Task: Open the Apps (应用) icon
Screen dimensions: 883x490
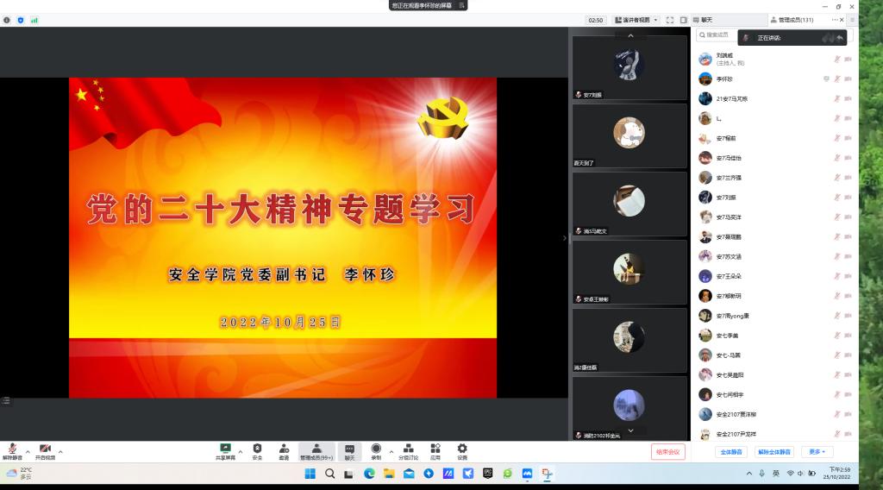Action: click(x=435, y=450)
